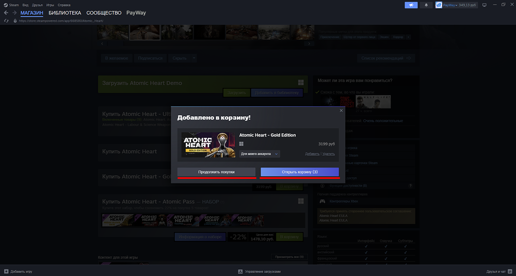Image resolution: width=516 pixels, height=276 pixels.
Task: Open the 'Для моего аккаунта' dropdown
Action: 260,154
